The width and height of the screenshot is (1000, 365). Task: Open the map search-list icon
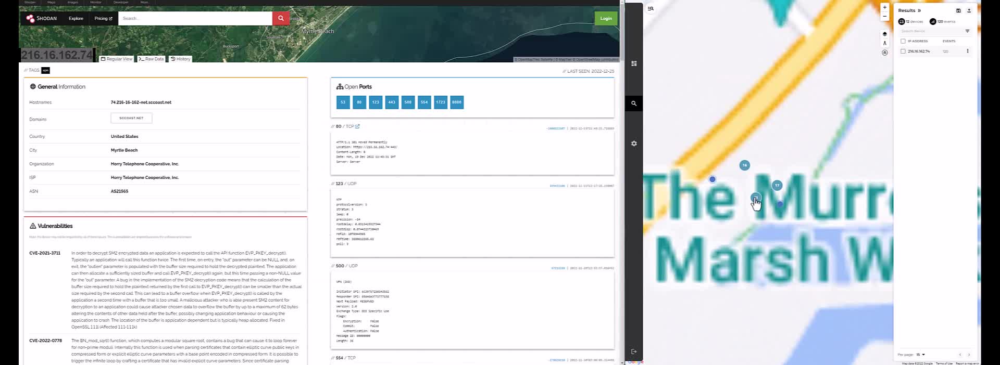click(x=651, y=8)
